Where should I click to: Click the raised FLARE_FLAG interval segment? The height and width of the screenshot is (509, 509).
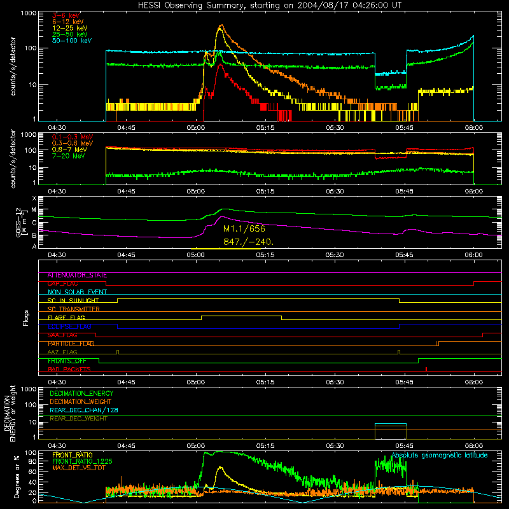[x=242, y=316]
